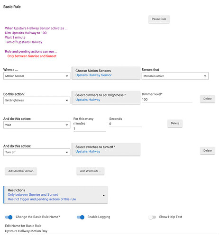Click the Dimmer level input field
The width and height of the screenshot is (220, 237).
pos(167,100)
